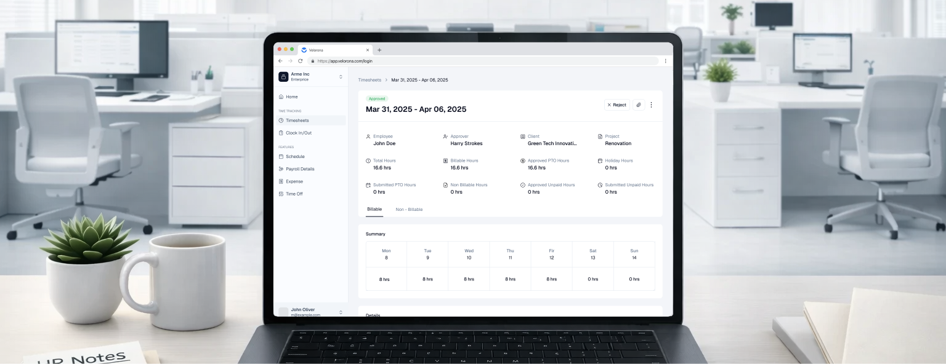The width and height of the screenshot is (946, 364).
Task: Click the '0 hrs' value under Holiday Hours
Action: (x=611, y=168)
